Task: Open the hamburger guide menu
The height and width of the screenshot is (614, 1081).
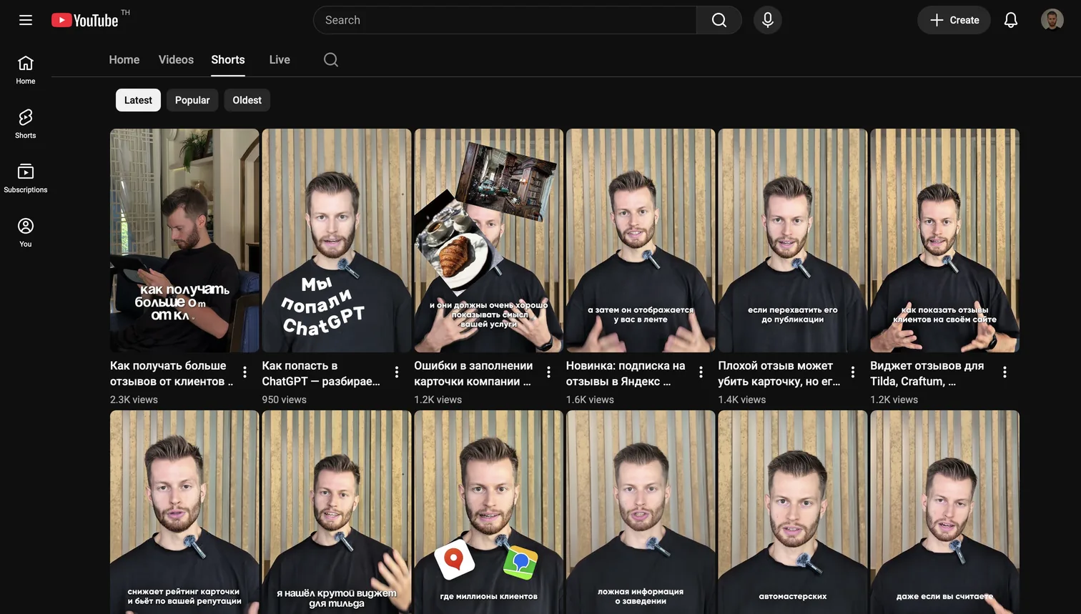Action: point(26,20)
